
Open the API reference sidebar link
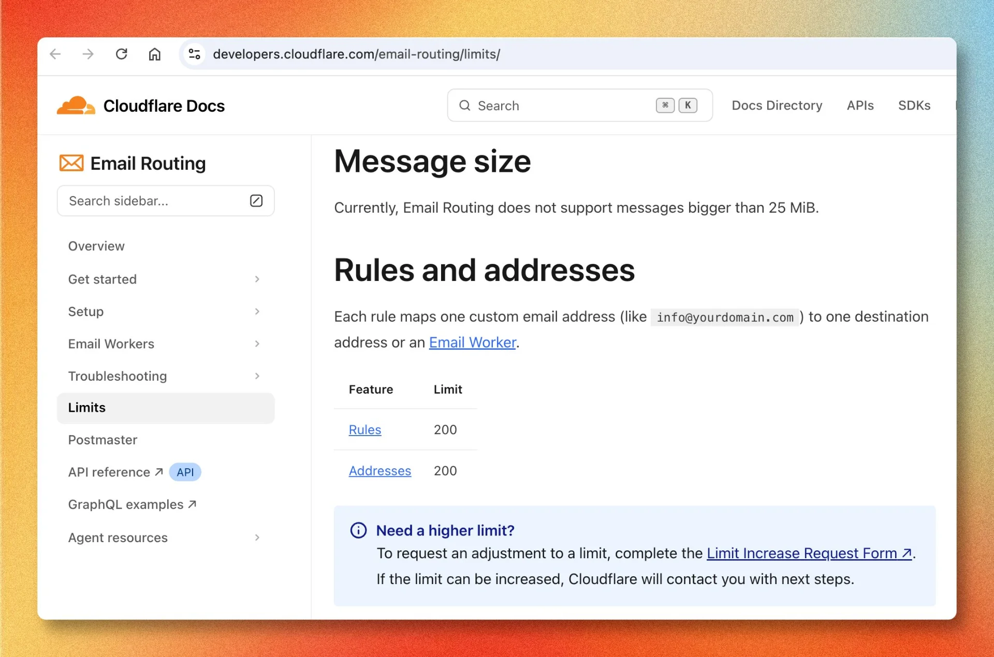(x=115, y=472)
